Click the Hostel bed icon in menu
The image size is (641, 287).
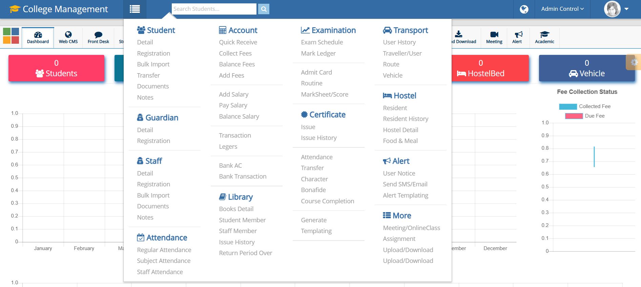(x=387, y=96)
